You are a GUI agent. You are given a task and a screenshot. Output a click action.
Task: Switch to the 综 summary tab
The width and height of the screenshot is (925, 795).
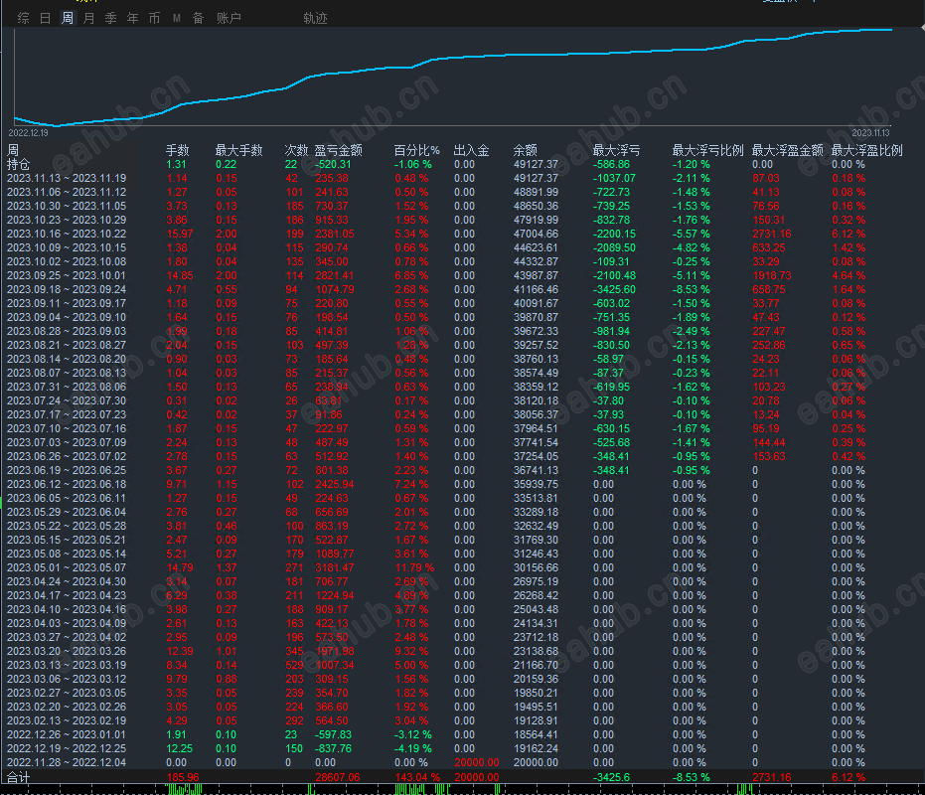(x=24, y=18)
